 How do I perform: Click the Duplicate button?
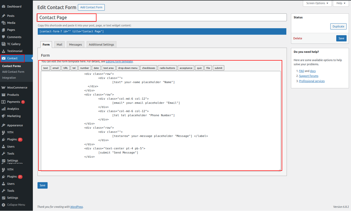(338, 26)
